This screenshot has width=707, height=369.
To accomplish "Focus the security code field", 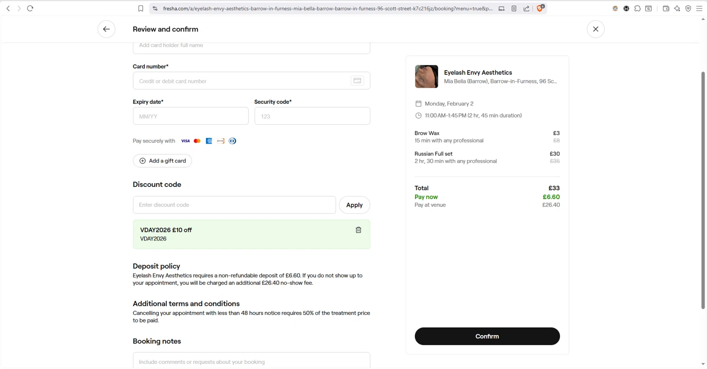I will 312,116.
